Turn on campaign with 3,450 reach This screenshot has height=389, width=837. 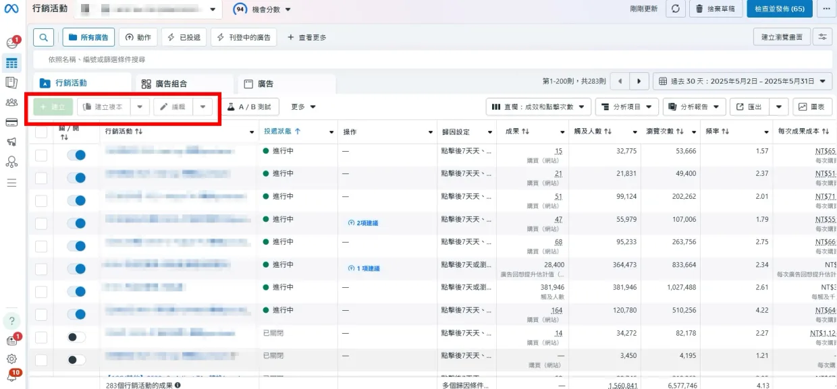pyautogui.click(x=77, y=360)
